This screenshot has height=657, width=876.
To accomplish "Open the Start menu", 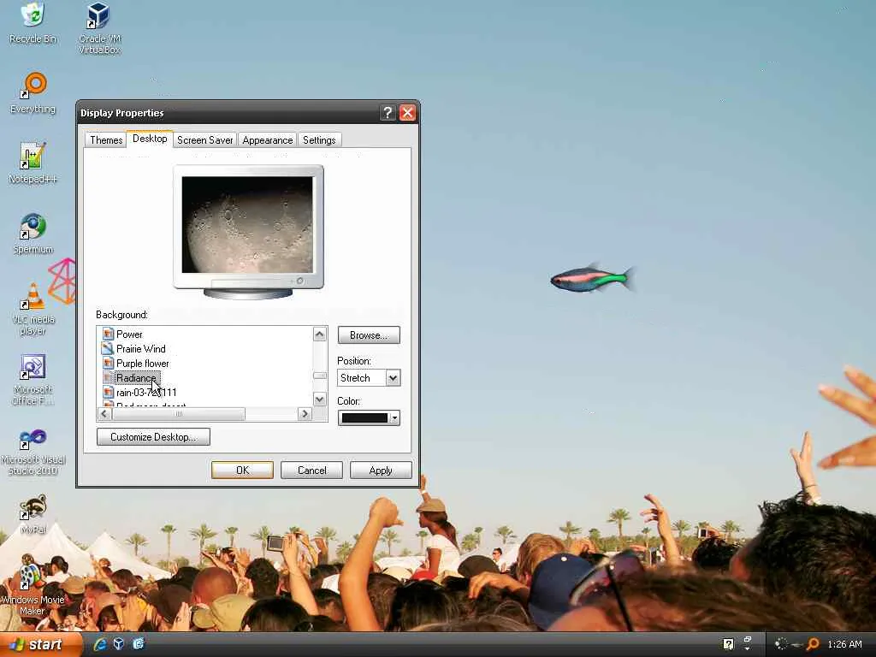I will pyautogui.click(x=40, y=644).
